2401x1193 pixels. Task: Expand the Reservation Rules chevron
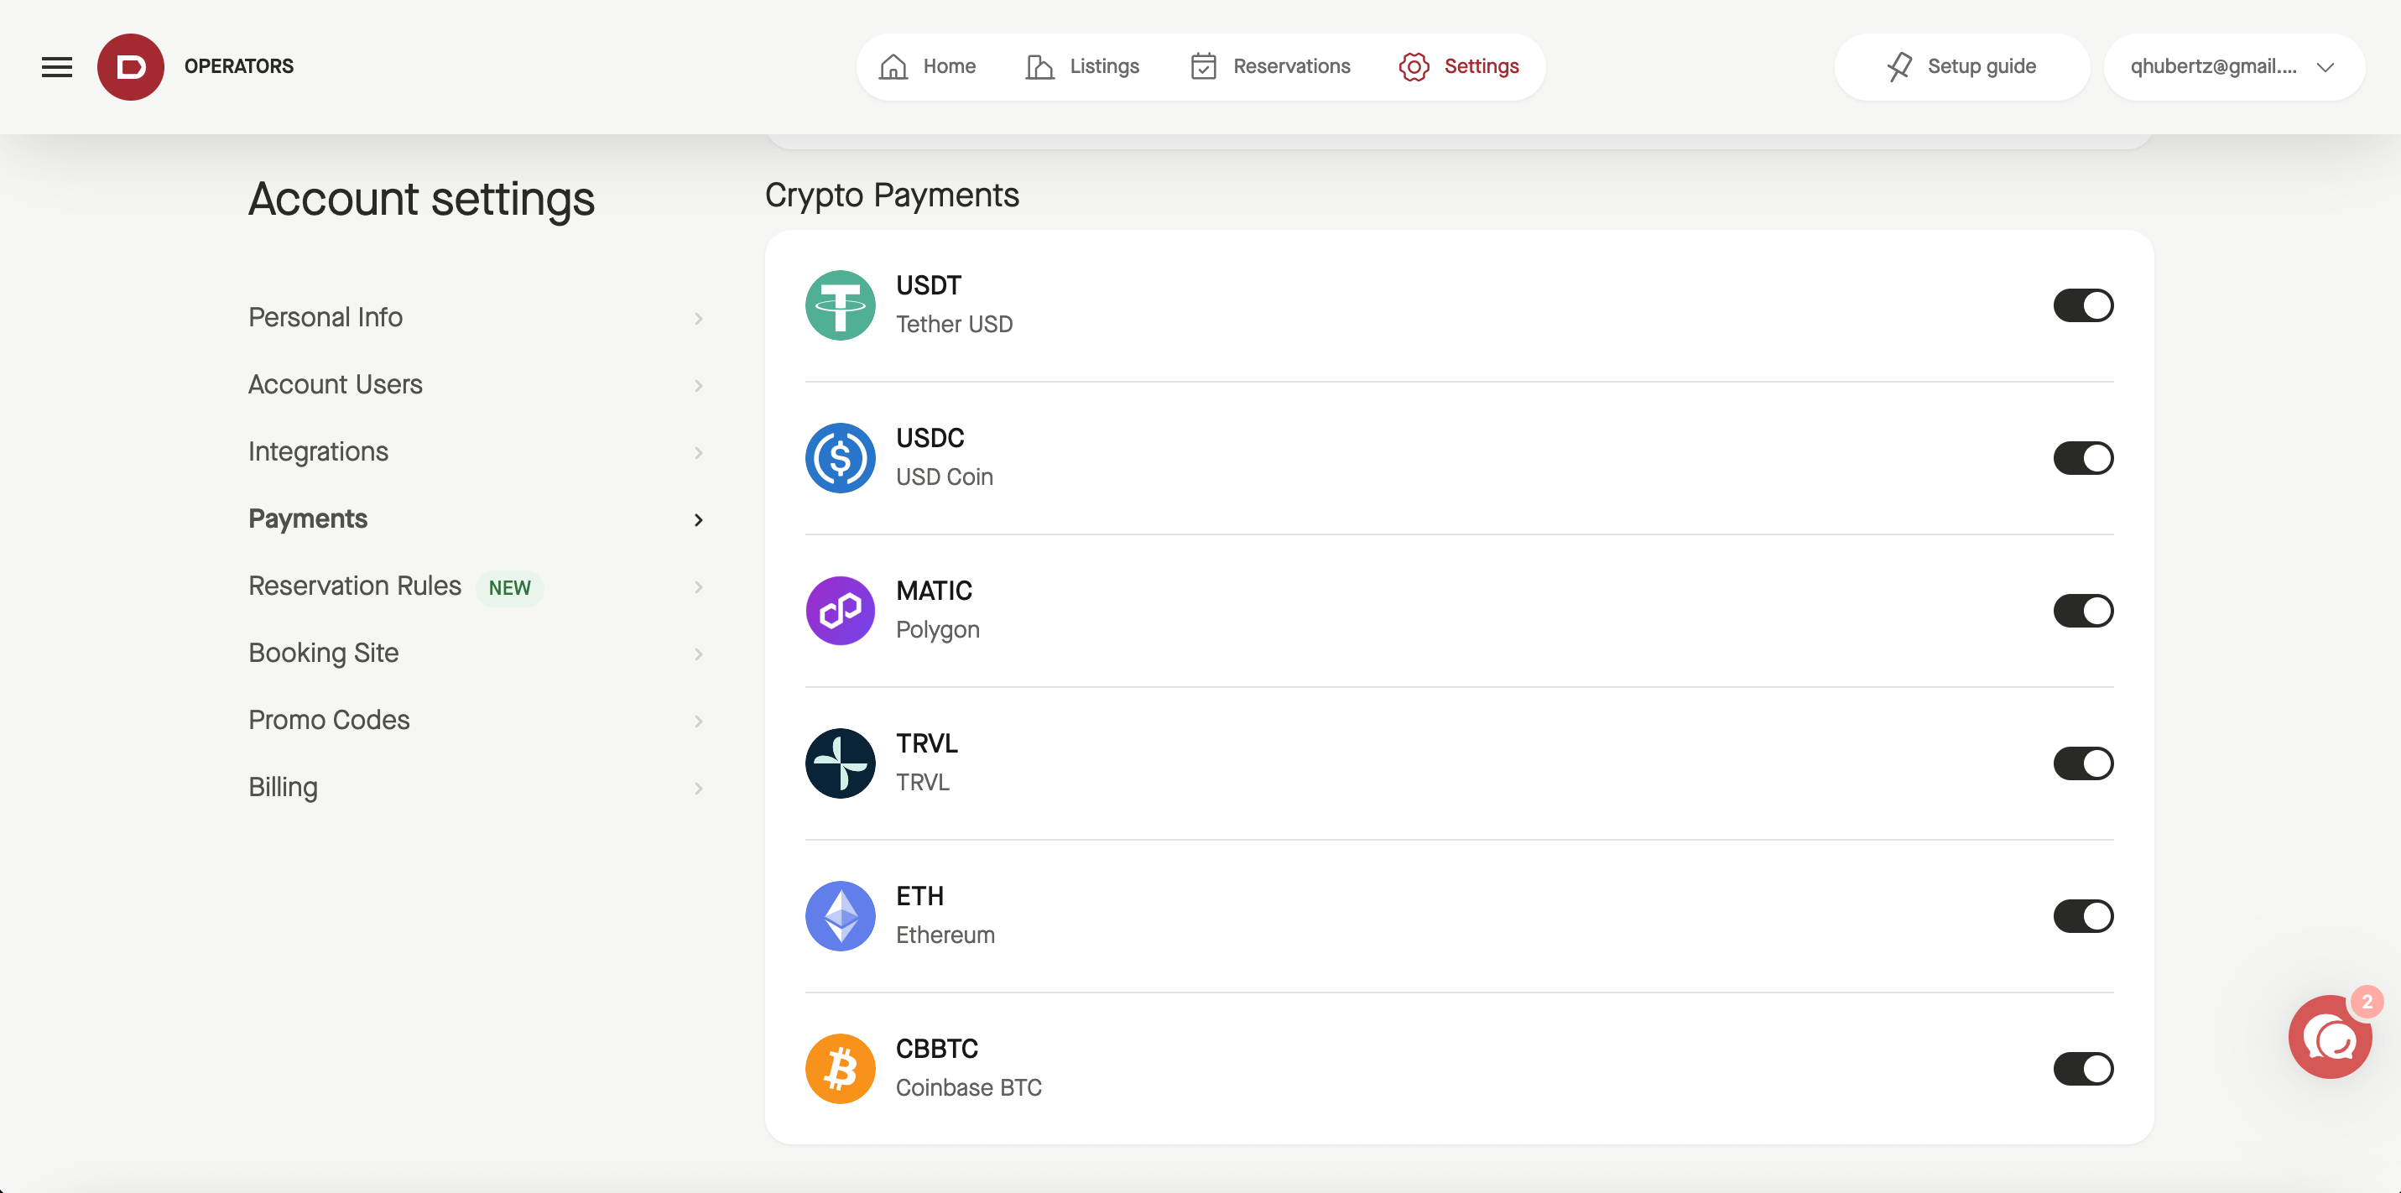[x=698, y=587]
